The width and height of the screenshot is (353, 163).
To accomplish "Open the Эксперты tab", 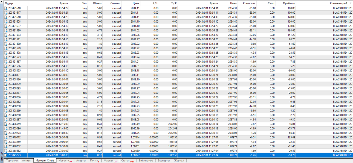I will (164, 161).
